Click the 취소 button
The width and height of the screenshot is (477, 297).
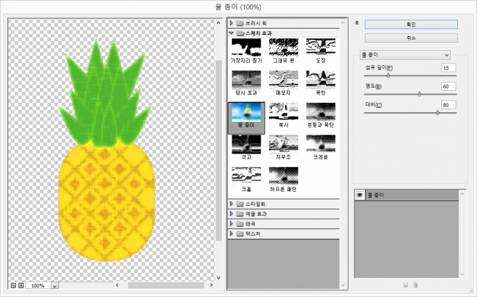pos(410,38)
